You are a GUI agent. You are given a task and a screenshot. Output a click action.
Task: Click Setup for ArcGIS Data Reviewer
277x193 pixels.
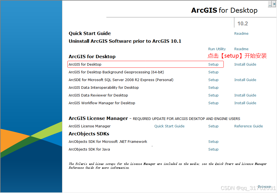(213, 95)
